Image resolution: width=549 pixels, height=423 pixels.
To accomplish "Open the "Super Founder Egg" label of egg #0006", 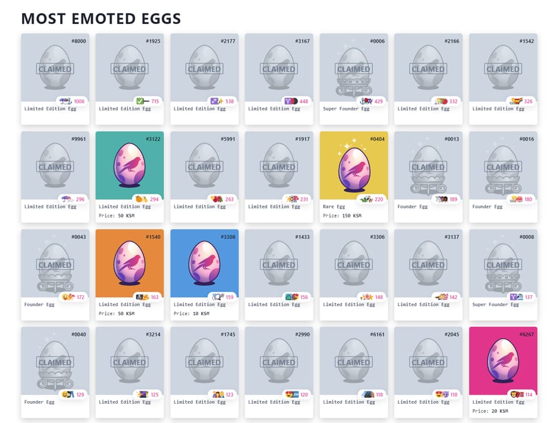I will [x=346, y=109].
